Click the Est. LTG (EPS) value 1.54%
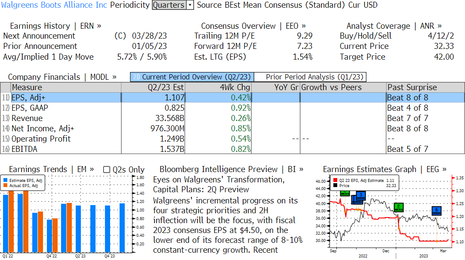The height and width of the screenshot is (260, 465). pos(302,57)
